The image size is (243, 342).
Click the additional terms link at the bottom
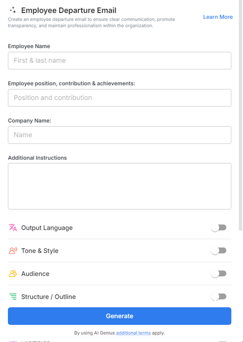click(133, 332)
